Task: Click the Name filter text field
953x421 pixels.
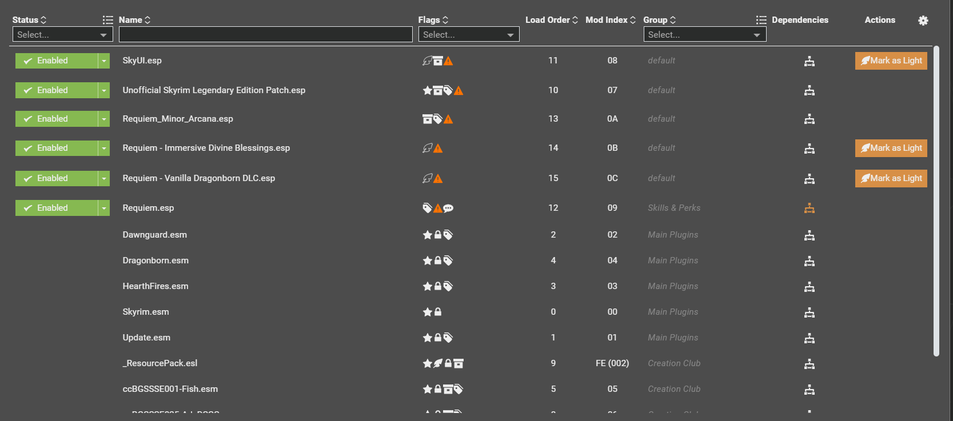Action: pyautogui.click(x=266, y=35)
